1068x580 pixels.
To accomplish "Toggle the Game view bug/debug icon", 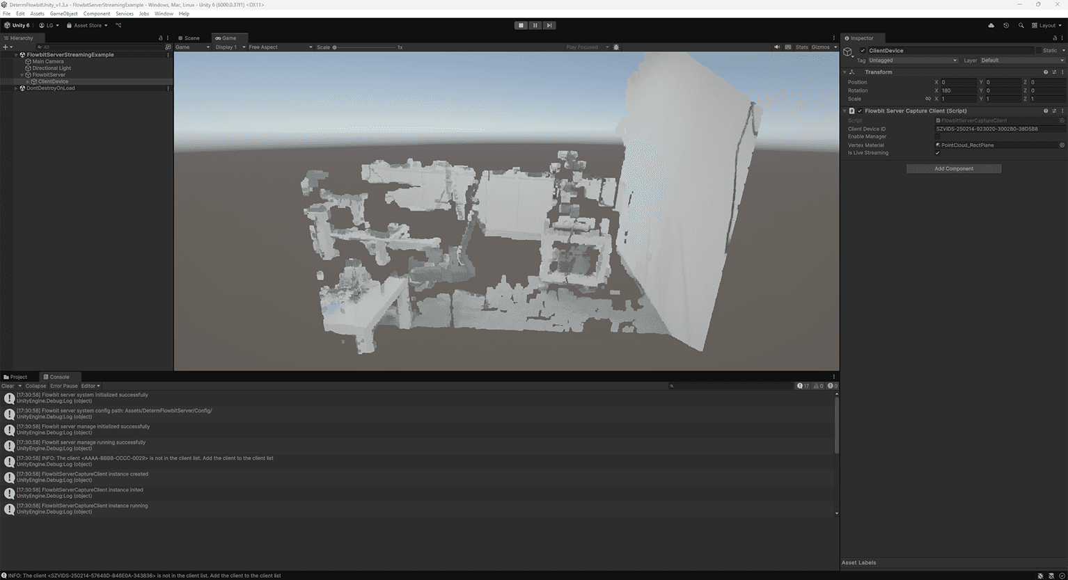I will point(616,47).
